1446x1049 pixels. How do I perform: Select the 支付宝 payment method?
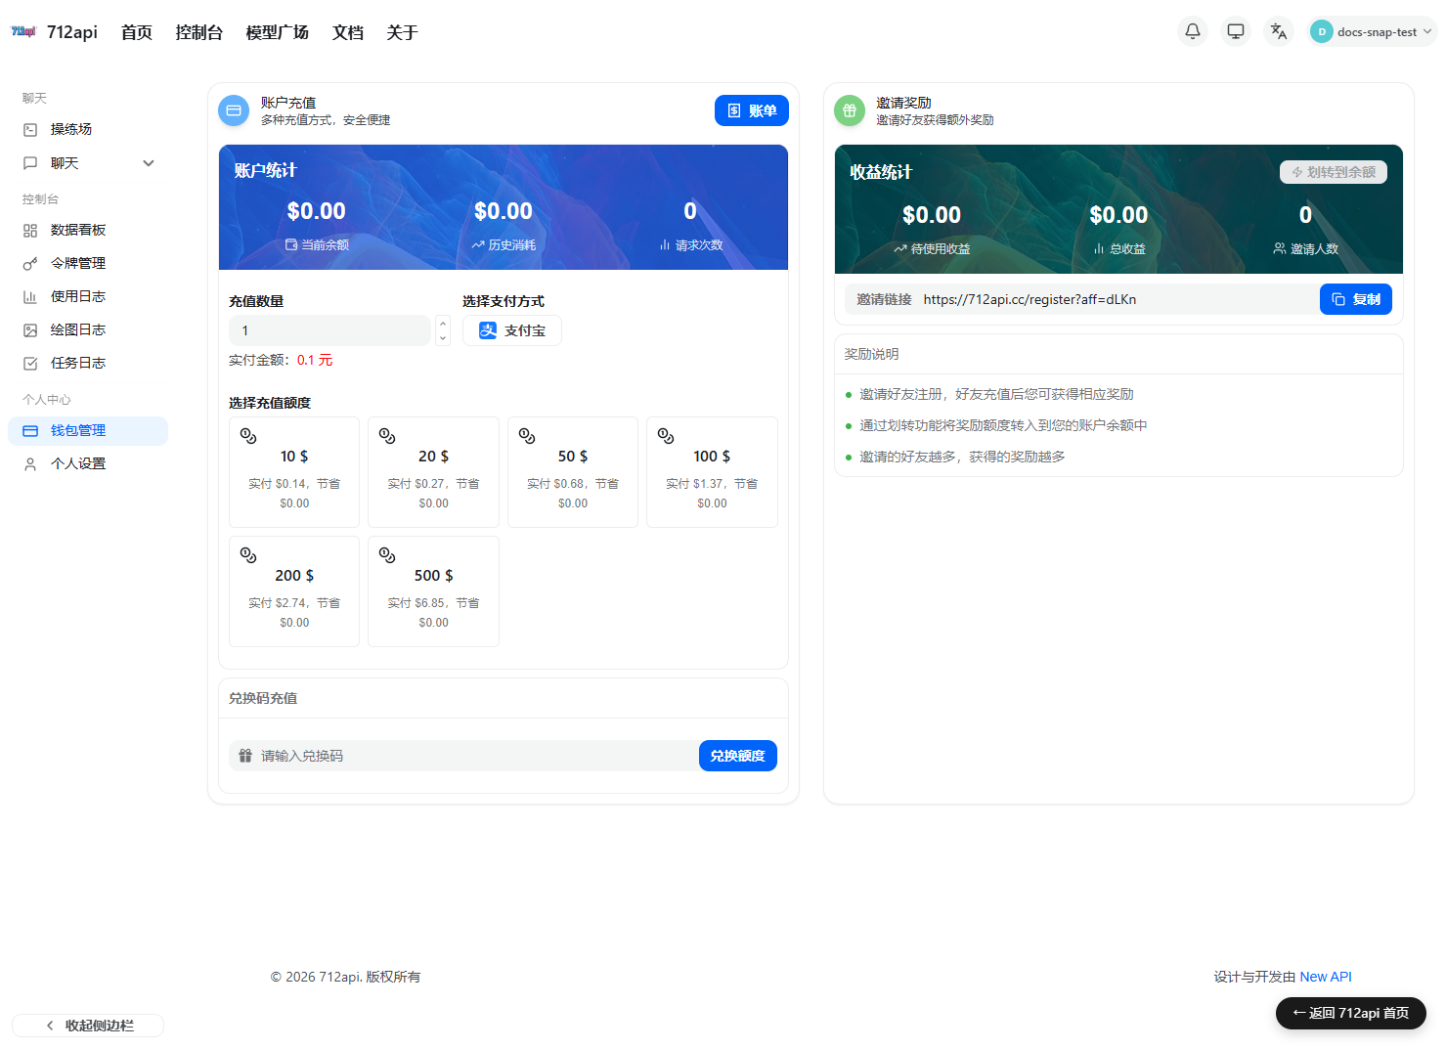(512, 330)
